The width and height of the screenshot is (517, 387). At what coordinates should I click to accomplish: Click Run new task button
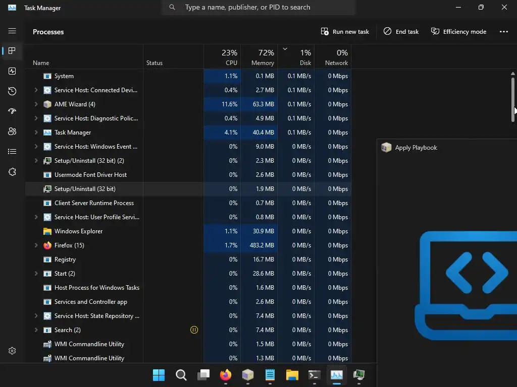(345, 32)
